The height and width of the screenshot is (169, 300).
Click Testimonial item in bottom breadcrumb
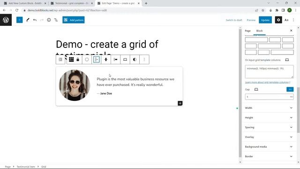[26, 167]
